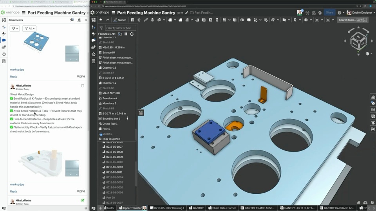Uncheck the resolved checkbox on bottom comment

(82, 200)
